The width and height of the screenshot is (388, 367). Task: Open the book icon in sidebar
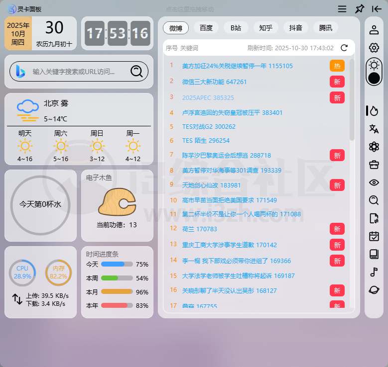click(x=374, y=254)
